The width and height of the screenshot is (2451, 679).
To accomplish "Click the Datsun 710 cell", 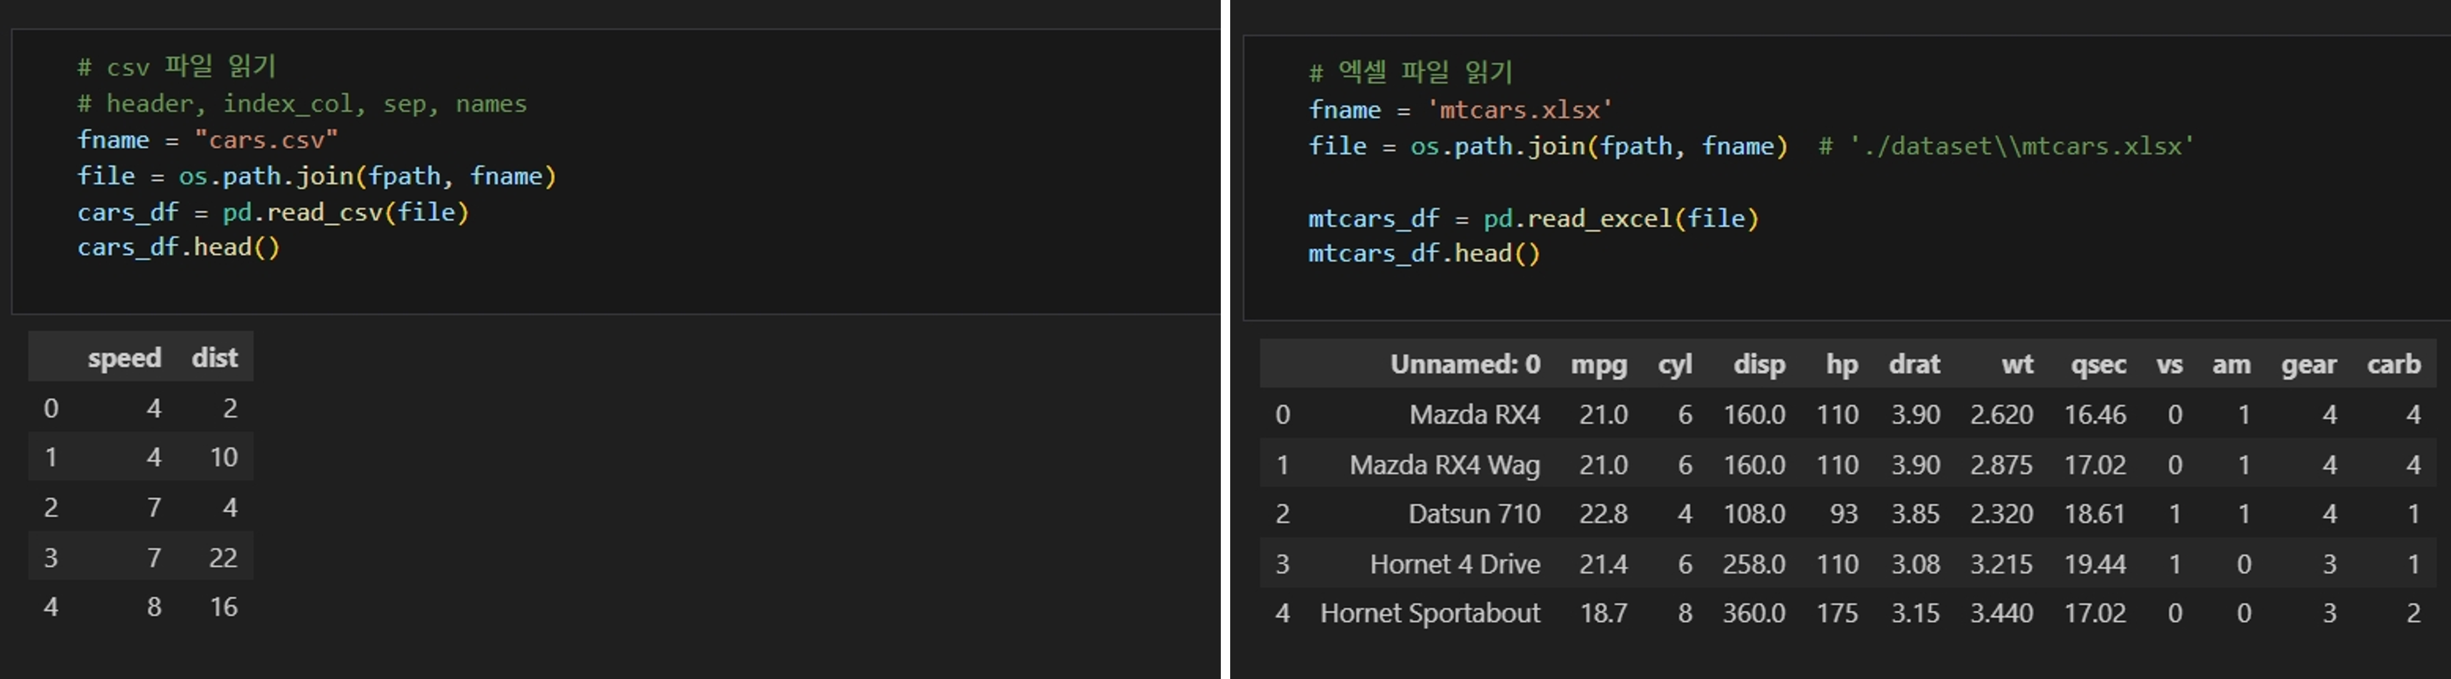I will pyautogui.click(x=1474, y=514).
